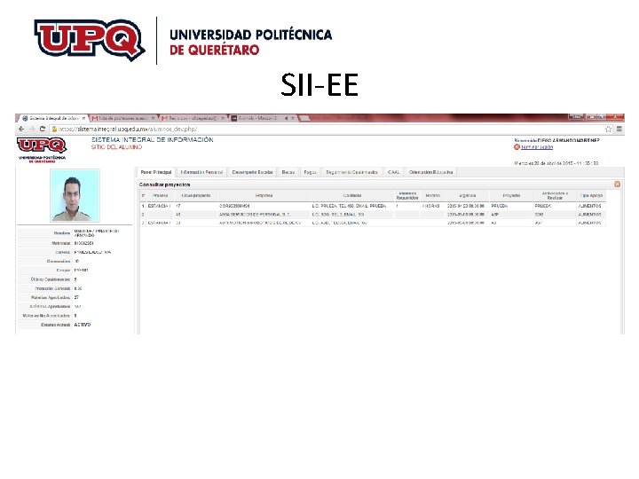This screenshot has width=639, height=479.
Task: Sort by the Vigencia column header
Action: (468, 196)
